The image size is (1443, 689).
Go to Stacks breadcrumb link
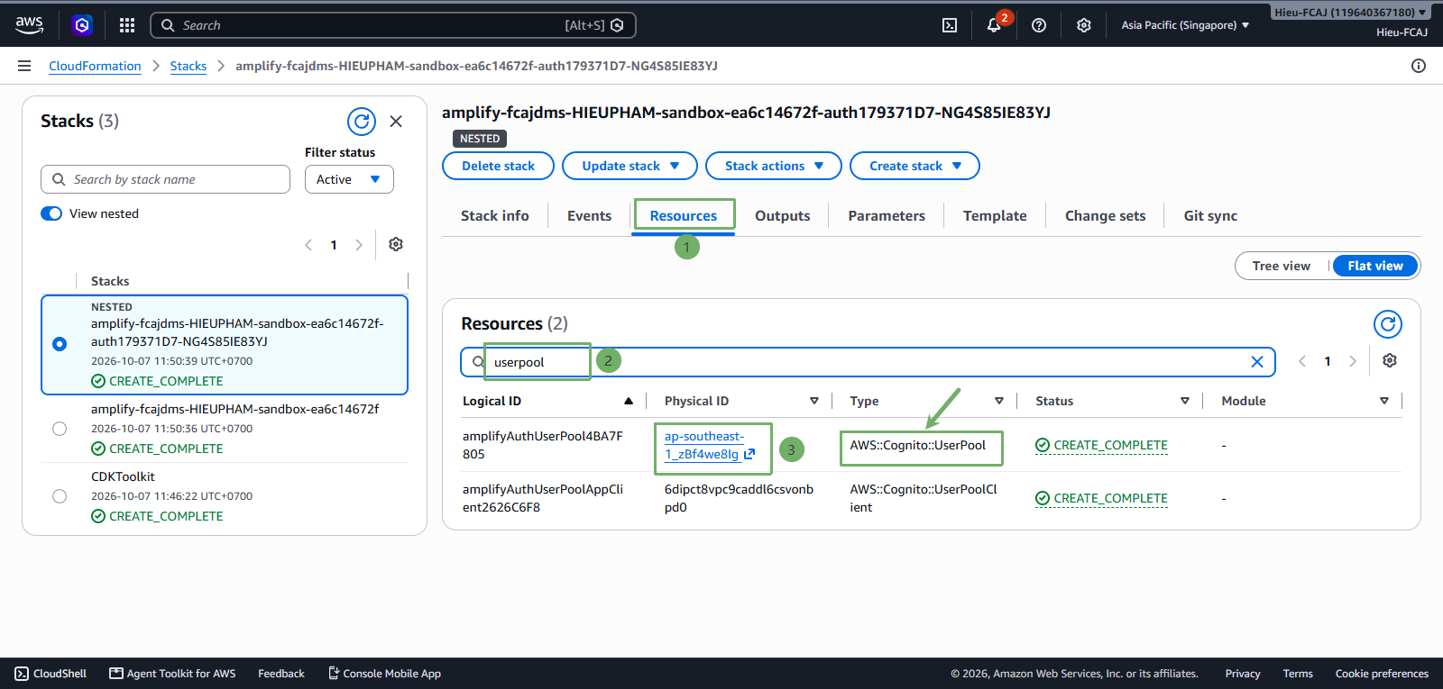click(x=188, y=66)
